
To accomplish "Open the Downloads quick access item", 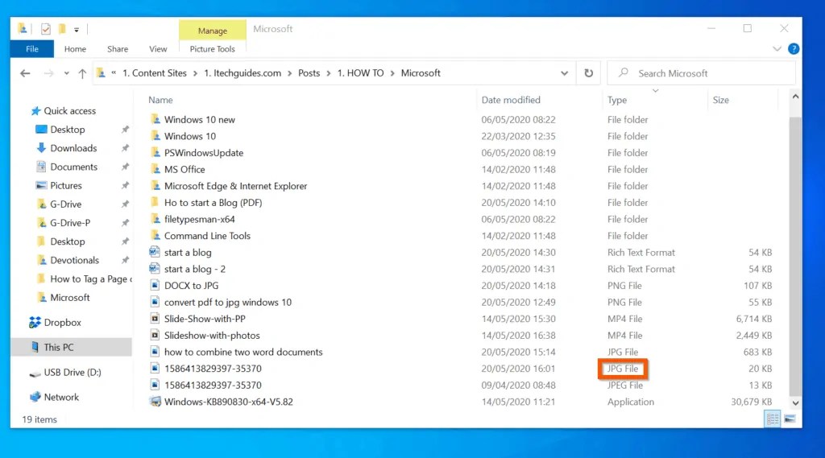I will 73,148.
